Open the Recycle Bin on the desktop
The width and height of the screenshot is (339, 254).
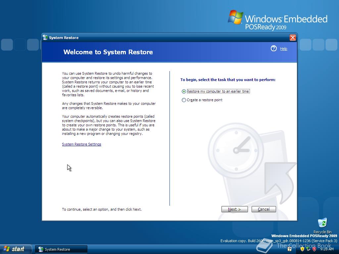322,226
